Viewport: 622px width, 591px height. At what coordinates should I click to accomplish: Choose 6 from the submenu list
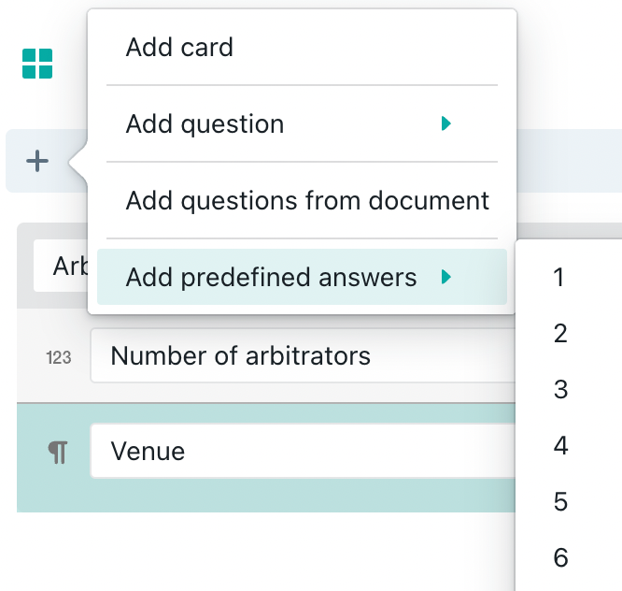560,558
